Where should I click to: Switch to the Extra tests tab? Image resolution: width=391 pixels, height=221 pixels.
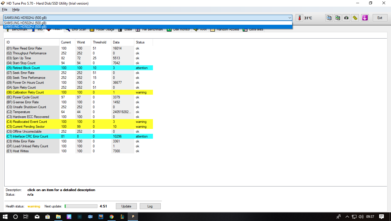click(253, 29)
